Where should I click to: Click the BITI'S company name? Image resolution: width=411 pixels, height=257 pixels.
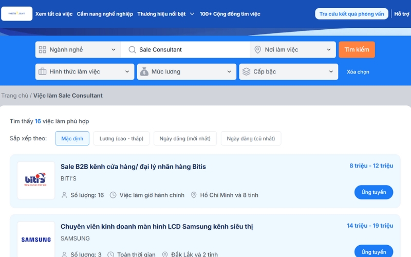[68, 178]
